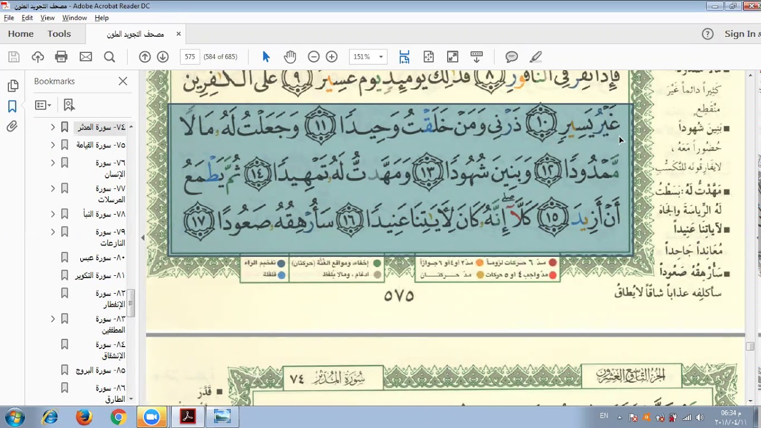Open the attachments paperclip panel
This screenshot has height=428, width=761.
click(x=12, y=127)
